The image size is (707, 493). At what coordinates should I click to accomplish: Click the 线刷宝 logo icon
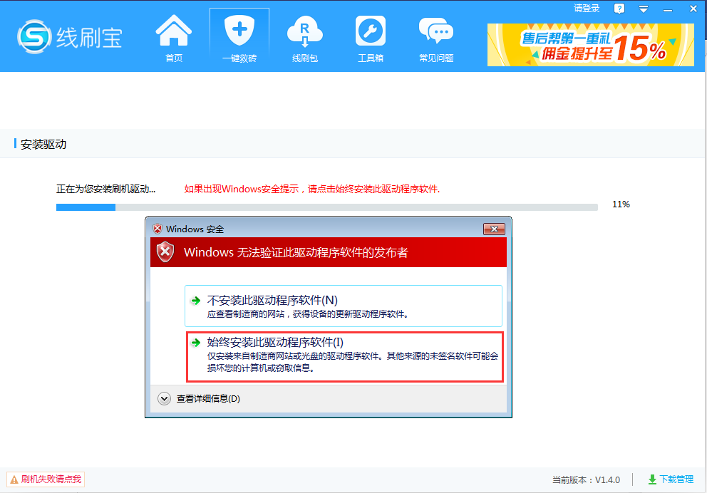34,36
